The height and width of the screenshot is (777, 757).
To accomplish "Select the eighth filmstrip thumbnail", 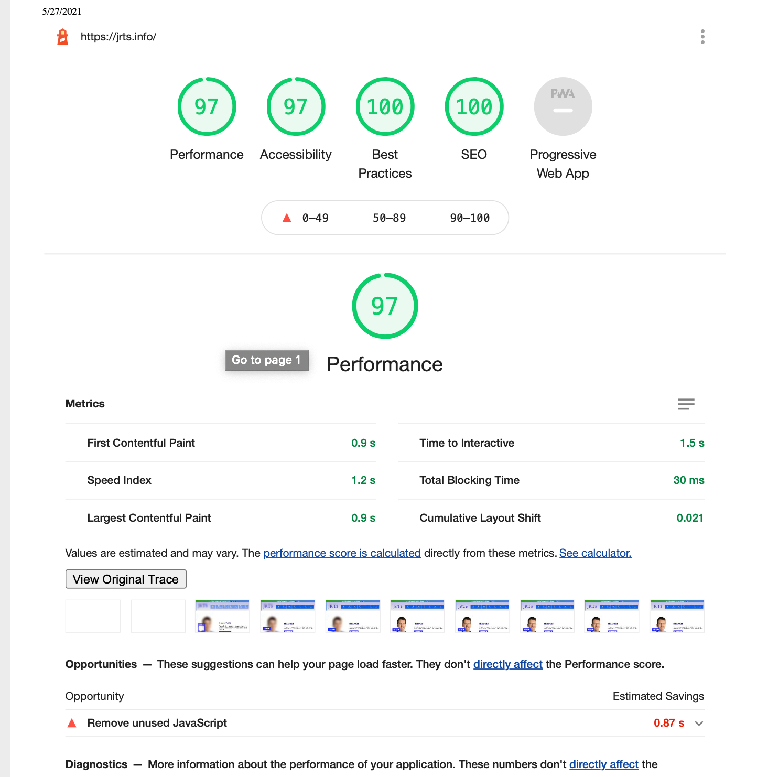I will tap(548, 616).
